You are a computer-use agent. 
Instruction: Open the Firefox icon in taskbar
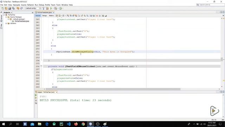tap(76, 124)
